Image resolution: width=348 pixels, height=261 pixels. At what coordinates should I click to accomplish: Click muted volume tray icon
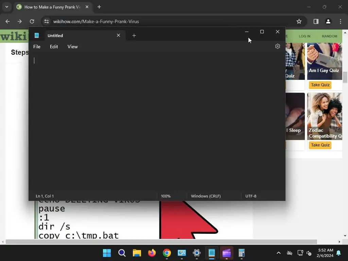point(309,253)
